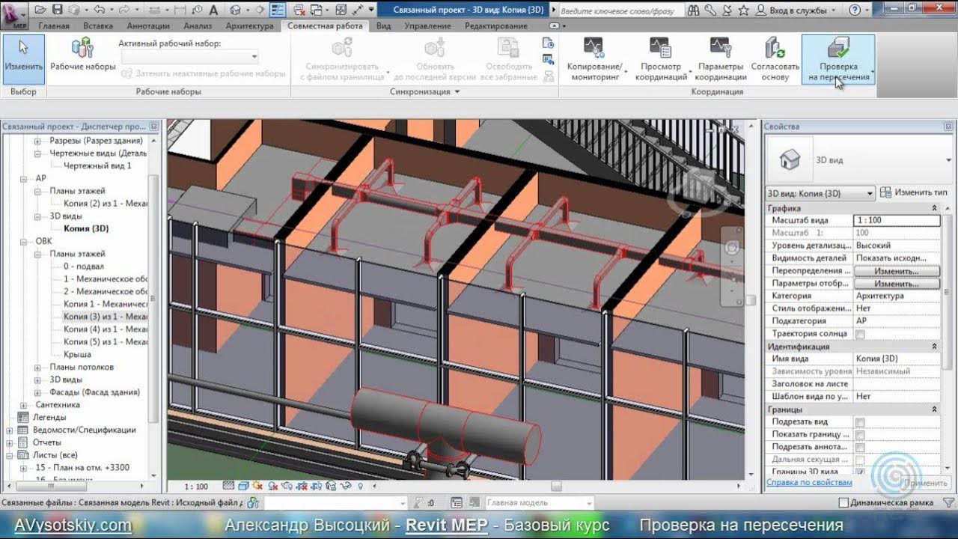Collapse the ОВК tree node
958x539 pixels.
(x=25, y=241)
